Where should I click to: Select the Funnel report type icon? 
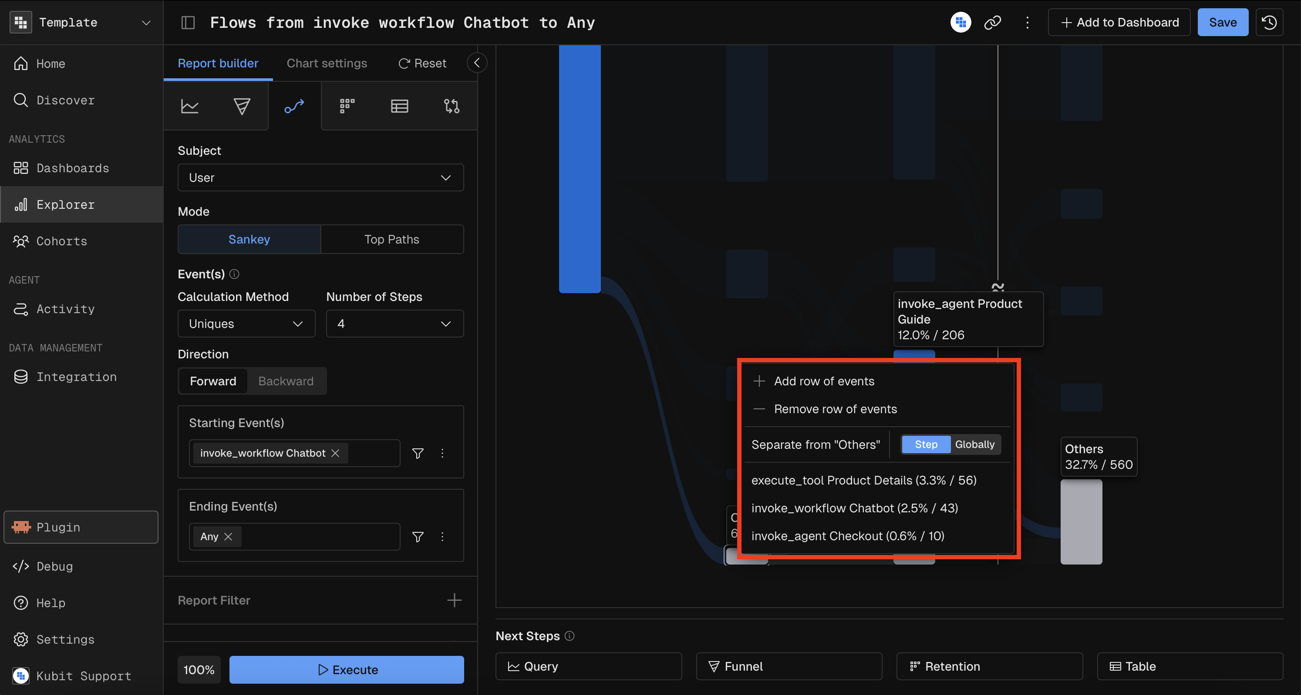point(242,106)
